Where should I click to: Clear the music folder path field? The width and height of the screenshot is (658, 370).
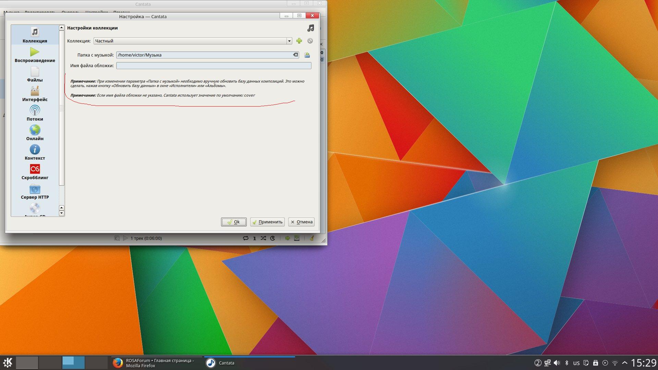(295, 55)
